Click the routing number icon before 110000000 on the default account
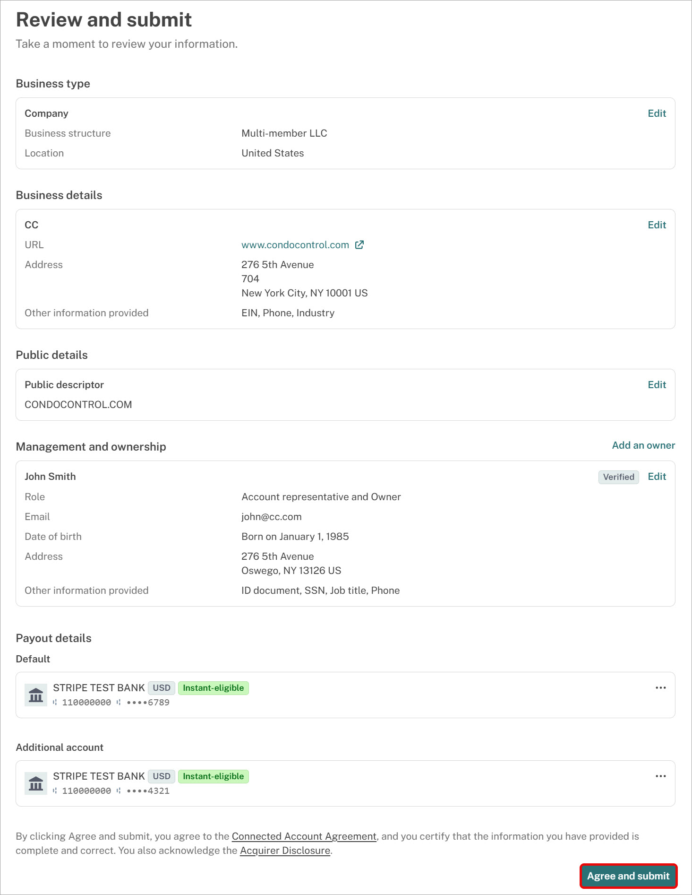The image size is (692, 895). [55, 703]
